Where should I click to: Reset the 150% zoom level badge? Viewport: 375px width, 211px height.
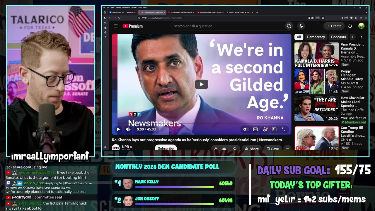pos(318,18)
